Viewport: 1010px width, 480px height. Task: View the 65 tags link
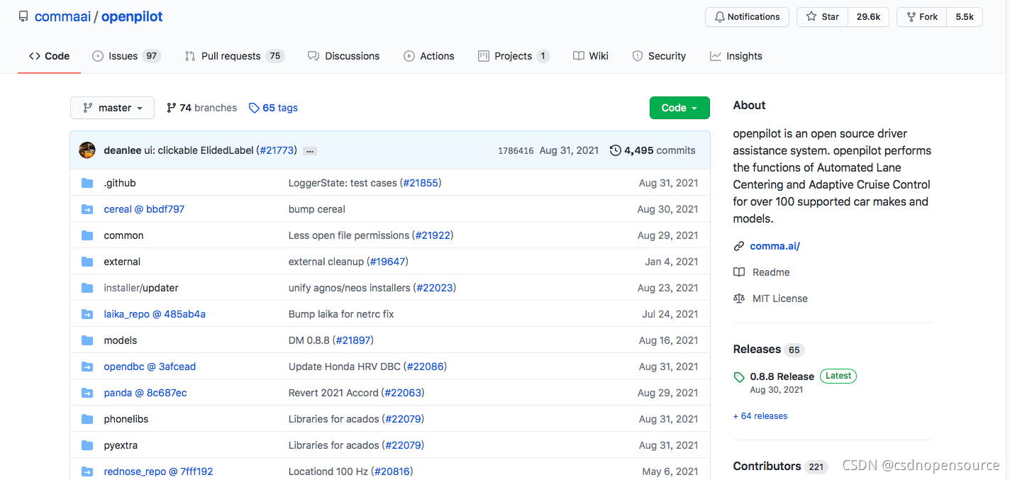coord(273,108)
